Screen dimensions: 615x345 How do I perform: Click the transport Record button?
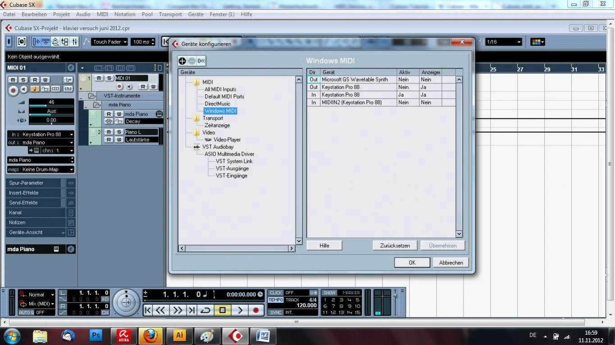tap(256, 310)
